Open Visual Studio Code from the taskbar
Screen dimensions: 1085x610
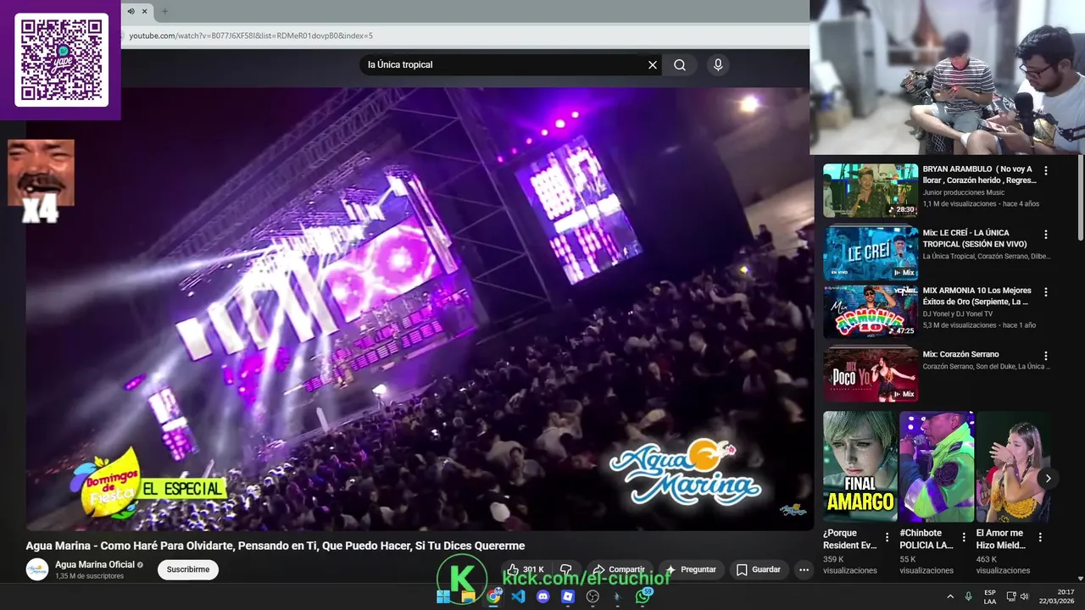(x=518, y=596)
